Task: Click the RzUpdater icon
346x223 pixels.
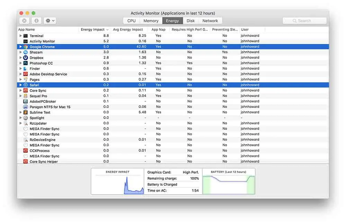Action: click(x=26, y=123)
